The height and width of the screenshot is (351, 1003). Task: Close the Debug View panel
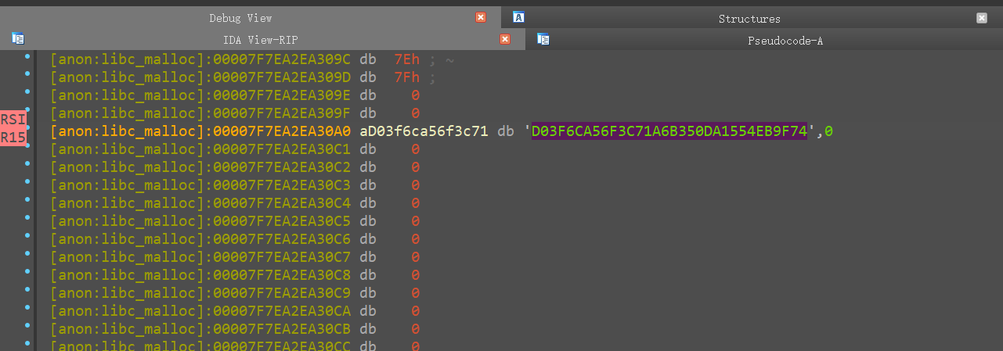coord(481,17)
